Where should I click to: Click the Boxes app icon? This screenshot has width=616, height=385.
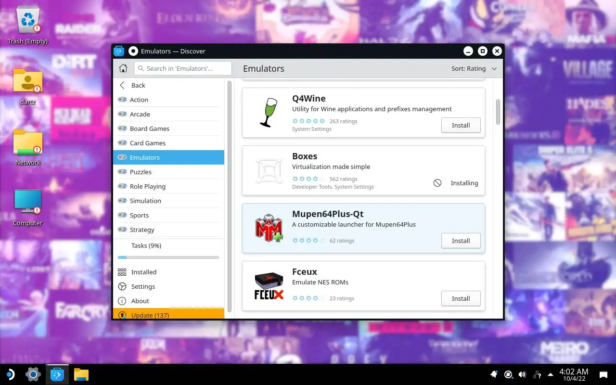(269, 170)
